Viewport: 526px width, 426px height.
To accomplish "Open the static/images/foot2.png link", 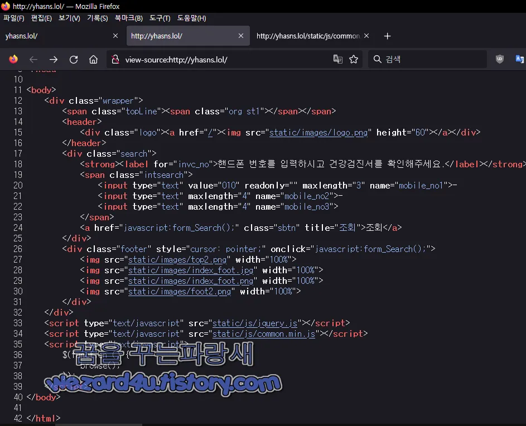I will 180,292.
